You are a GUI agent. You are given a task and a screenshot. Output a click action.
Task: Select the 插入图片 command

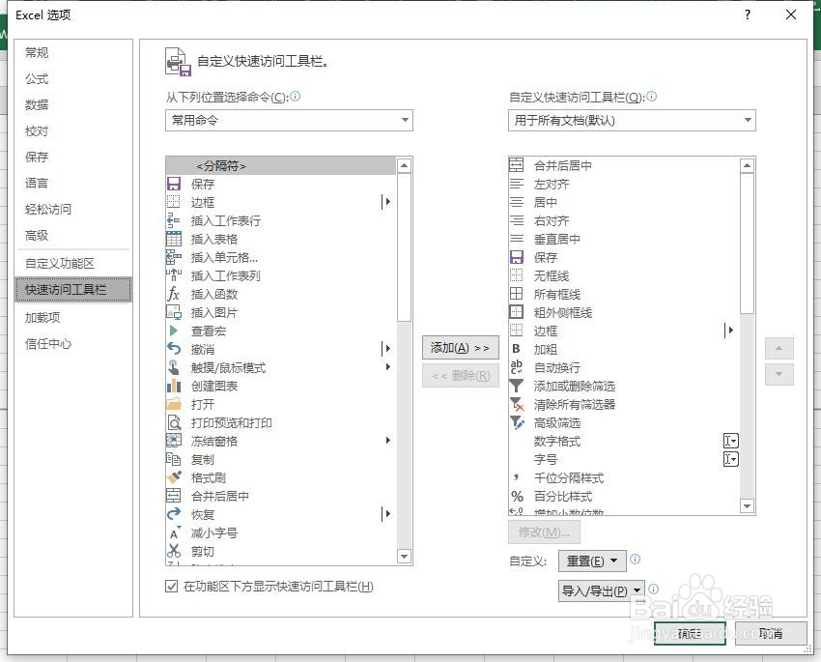206,313
